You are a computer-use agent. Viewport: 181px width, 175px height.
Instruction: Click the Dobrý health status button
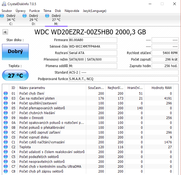[15, 52]
